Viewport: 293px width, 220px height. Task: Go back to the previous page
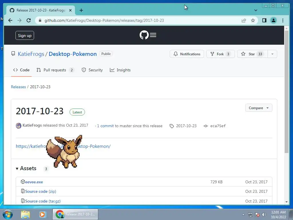click(x=10, y=20)
